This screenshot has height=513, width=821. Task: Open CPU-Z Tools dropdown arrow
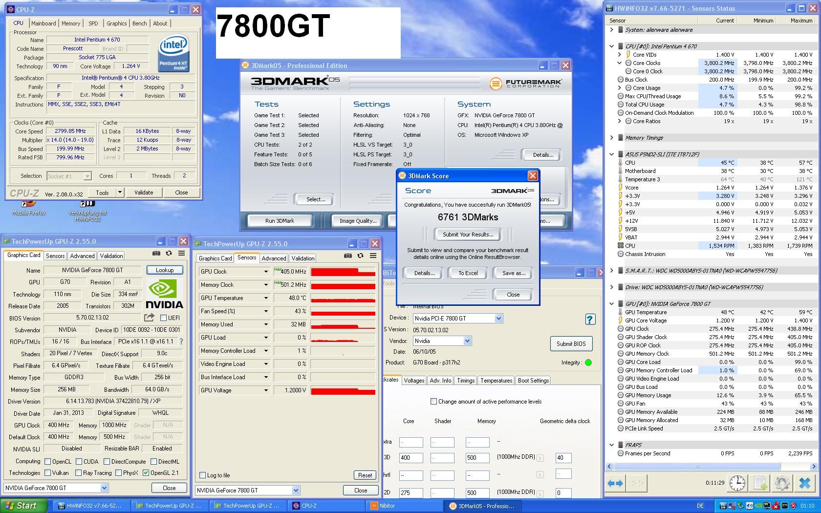click(120, 192)
